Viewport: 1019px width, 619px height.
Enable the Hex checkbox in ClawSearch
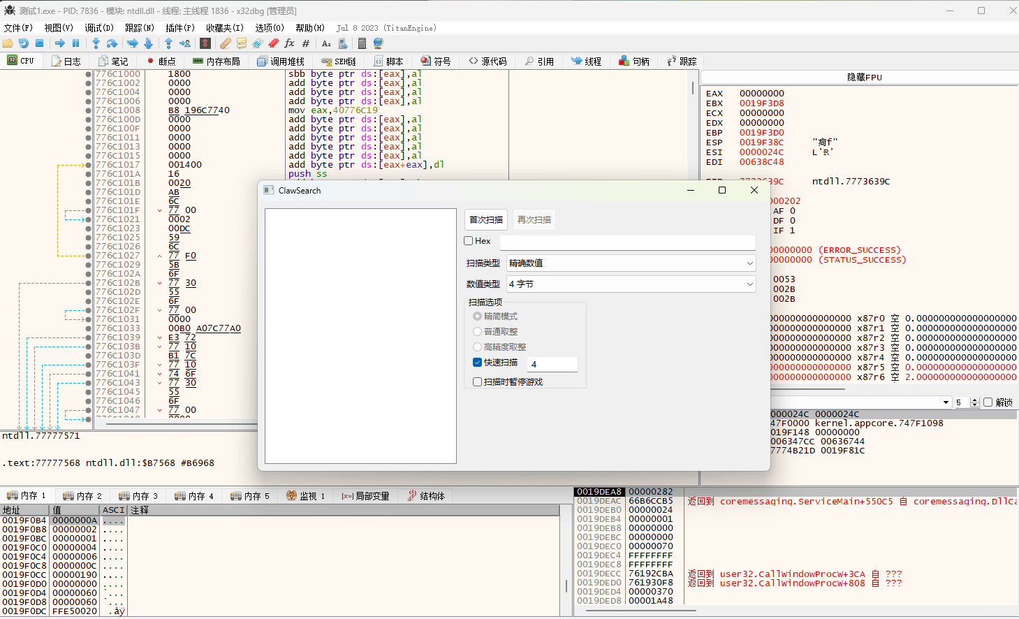(469, 241)
